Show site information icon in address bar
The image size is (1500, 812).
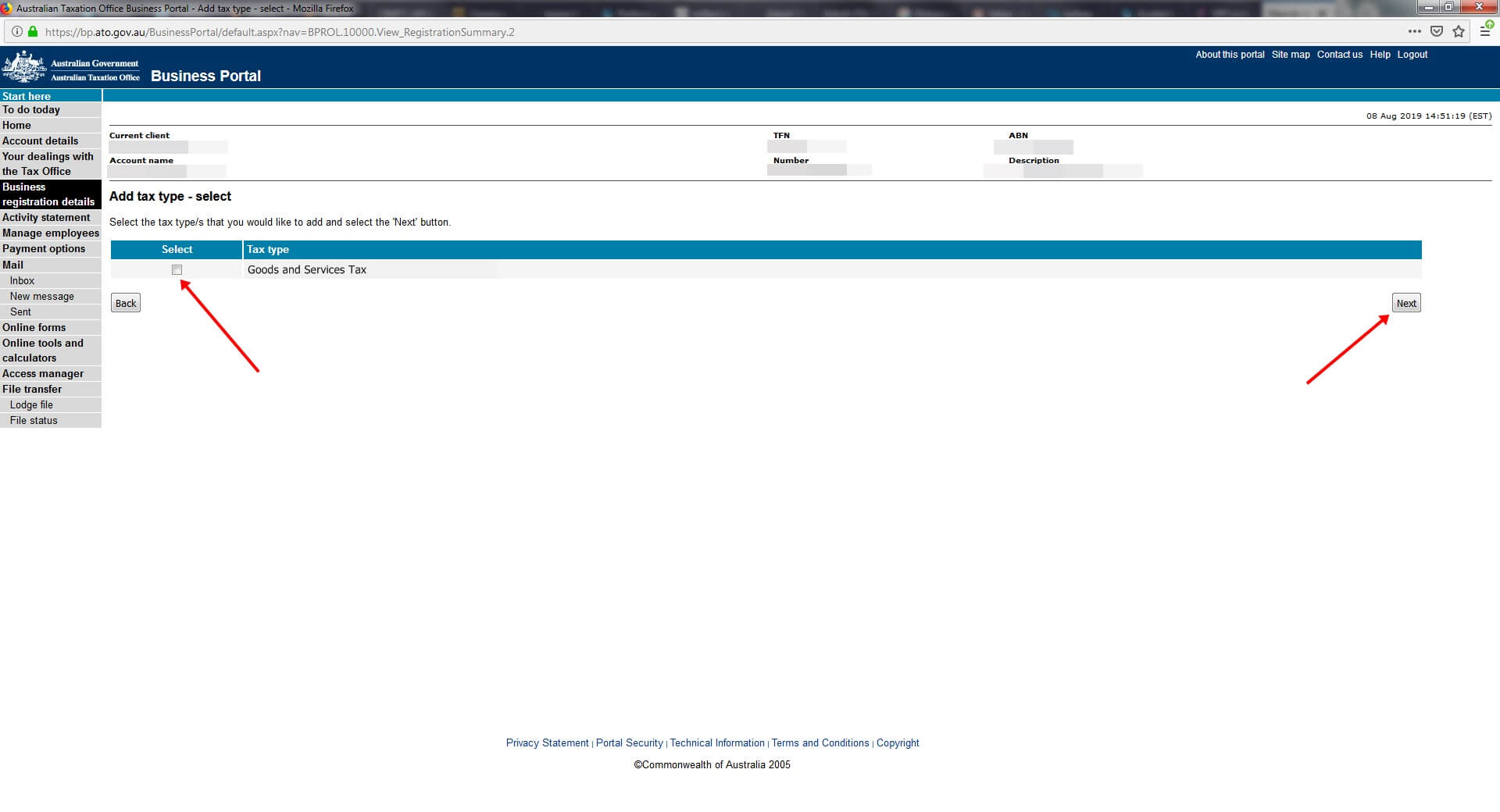coord(16,32)
